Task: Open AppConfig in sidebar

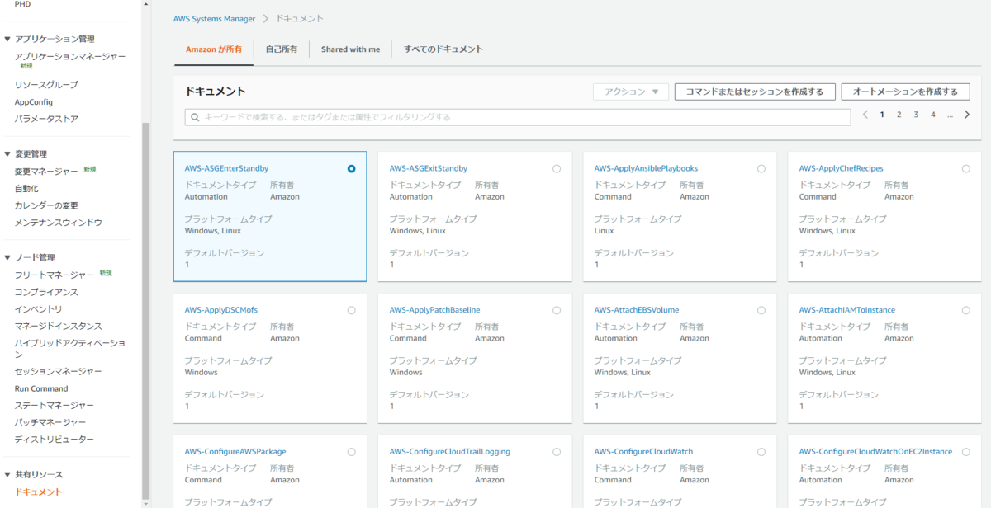Action: coord(34,102)
